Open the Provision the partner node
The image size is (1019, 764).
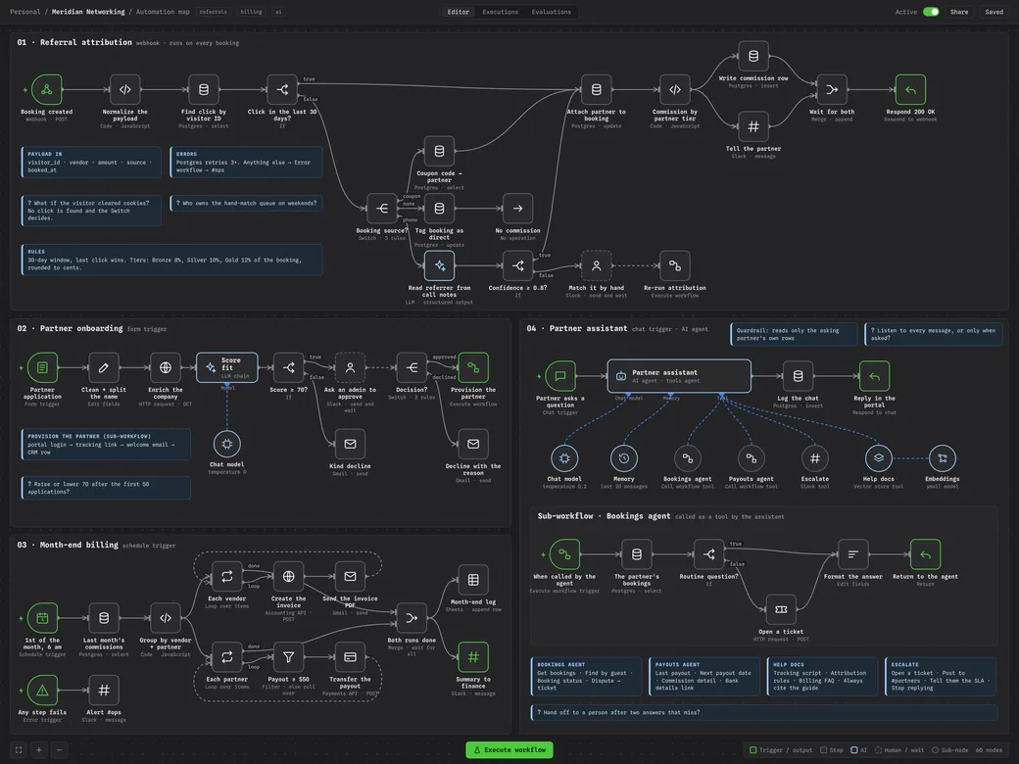click(473, 367)
